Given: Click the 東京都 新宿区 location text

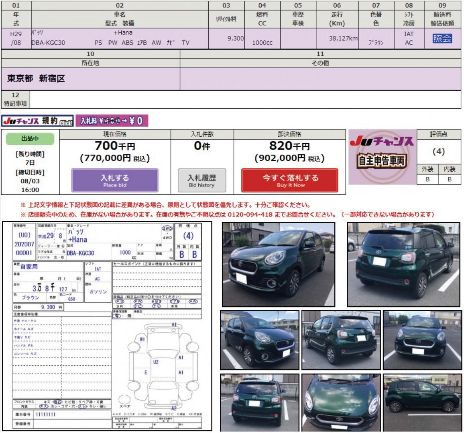Looking at the screenshot, I should click(x=36, y=79).
